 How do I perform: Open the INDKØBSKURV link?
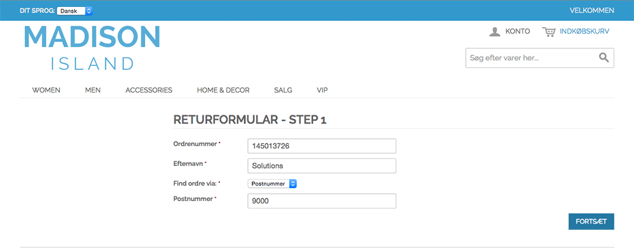coord(585,32)
